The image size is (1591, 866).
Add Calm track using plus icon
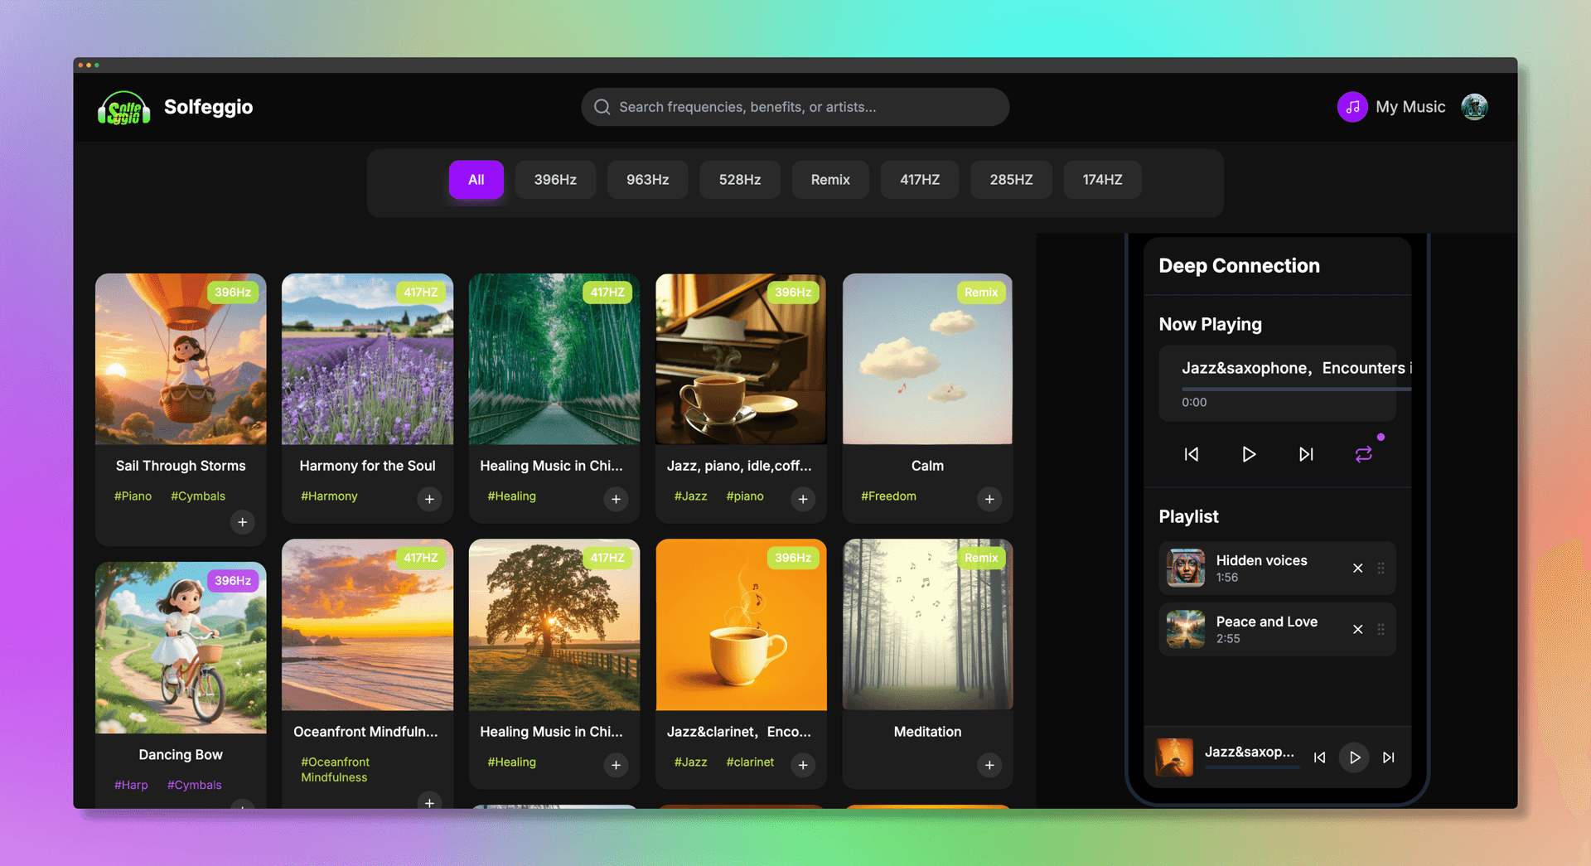(x=989, y=499)
